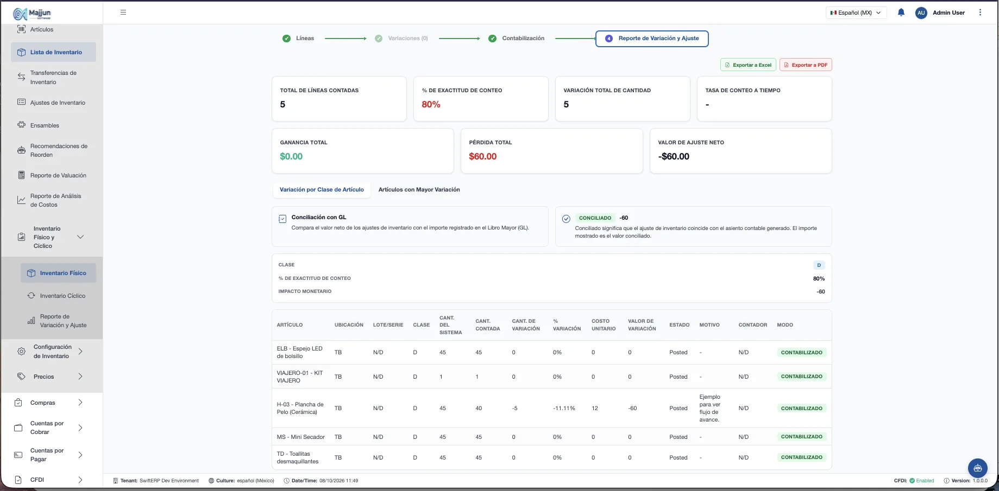Click the Recomendaciones de Reorden icon
Image resolution: width=999 pixels, height=491 pixels.
tap(21, 150)
